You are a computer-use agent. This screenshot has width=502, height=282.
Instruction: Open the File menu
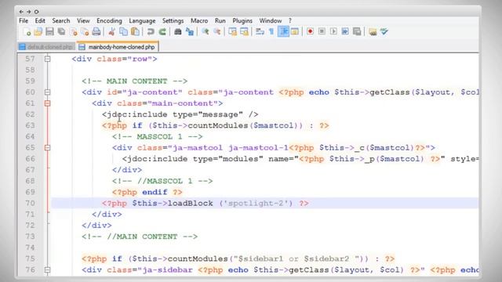click(x=24, y=21)
